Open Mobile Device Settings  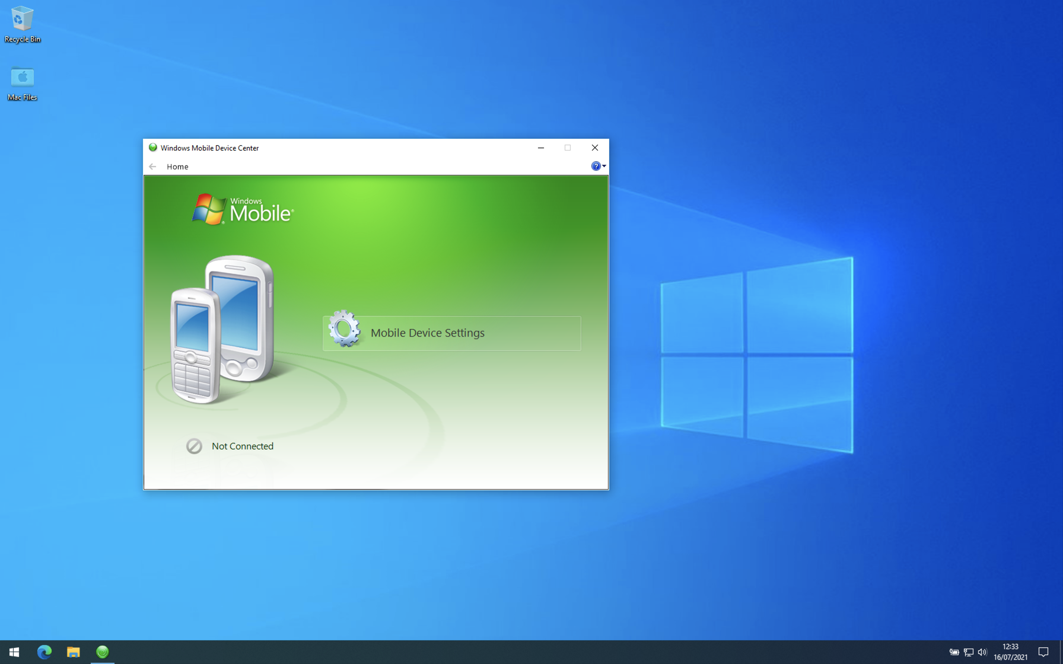point(451,333)
